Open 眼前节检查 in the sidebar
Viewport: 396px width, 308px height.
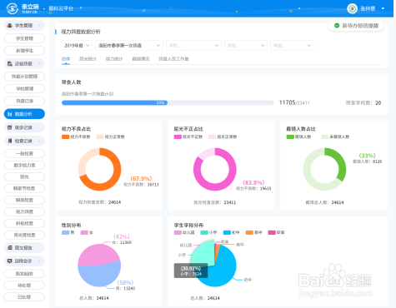pyautogui.click(x=24, y=188)
